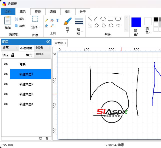Select the paint bucket fill tool
The image size is (161, 148).
(x=52, y=20)
